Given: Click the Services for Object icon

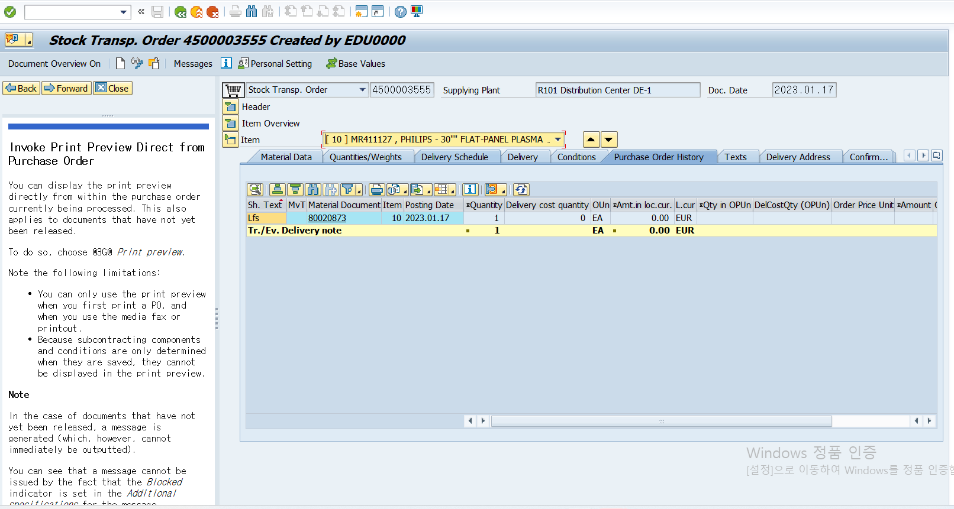Looking at the screenshot, I should [x=19, y=40].
